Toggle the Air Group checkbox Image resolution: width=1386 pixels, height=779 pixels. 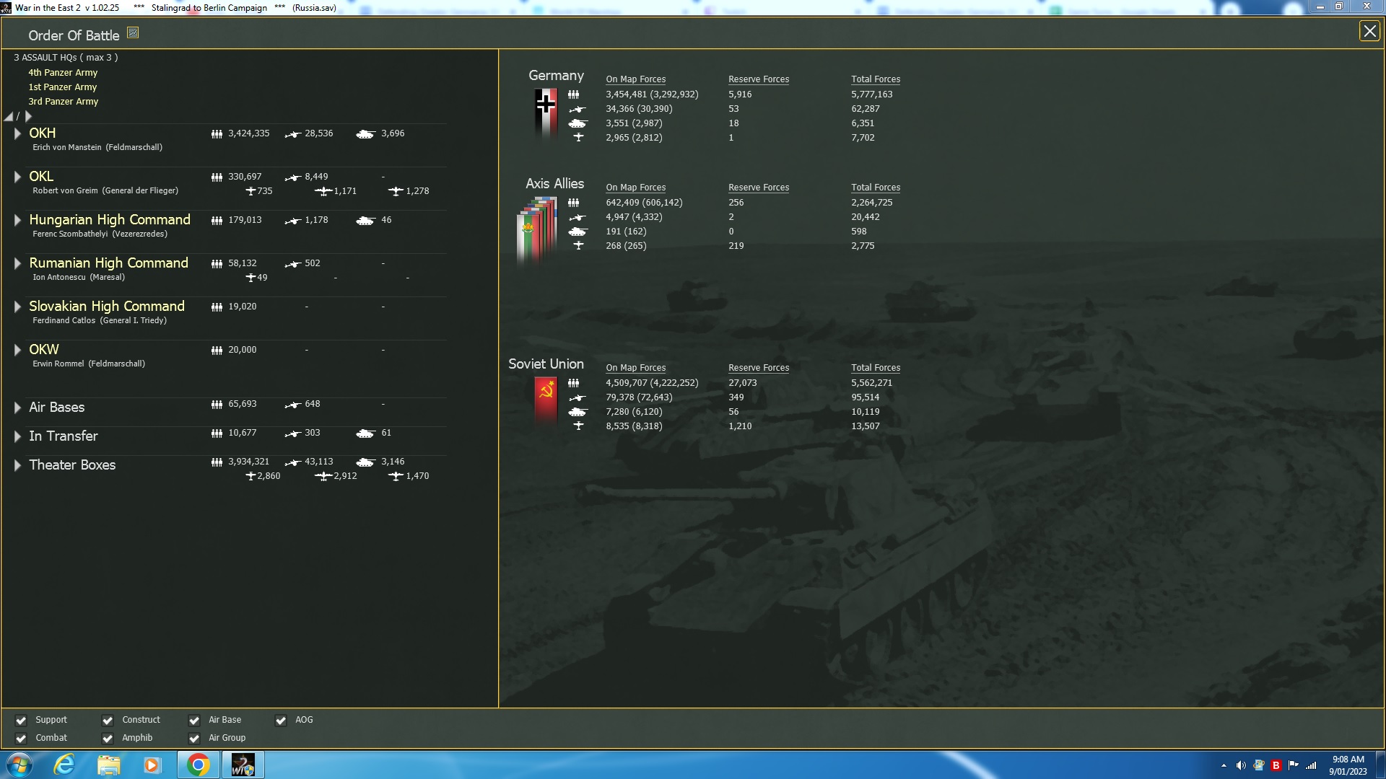(194, 739)
